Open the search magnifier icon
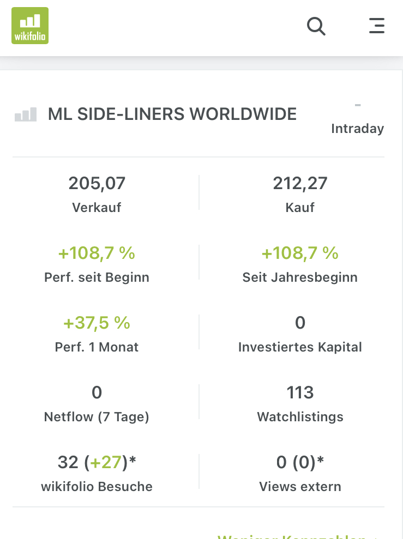Viewport: 403px width, 539px height. pyautogui.click(x=316, y=26)
